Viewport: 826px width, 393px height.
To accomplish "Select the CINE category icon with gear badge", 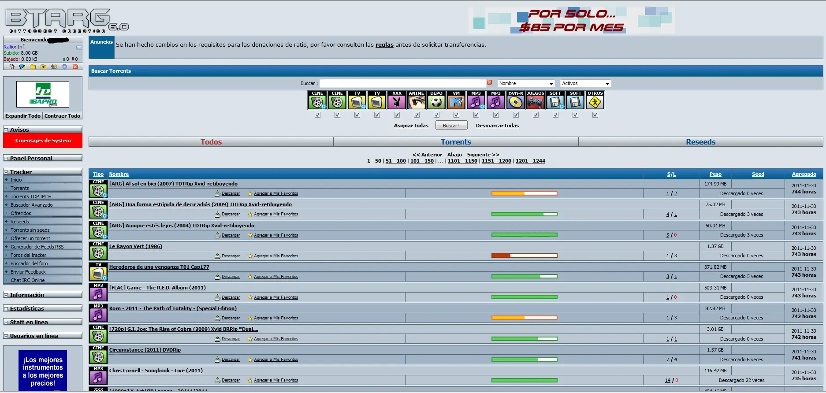I will pos(317,100).
